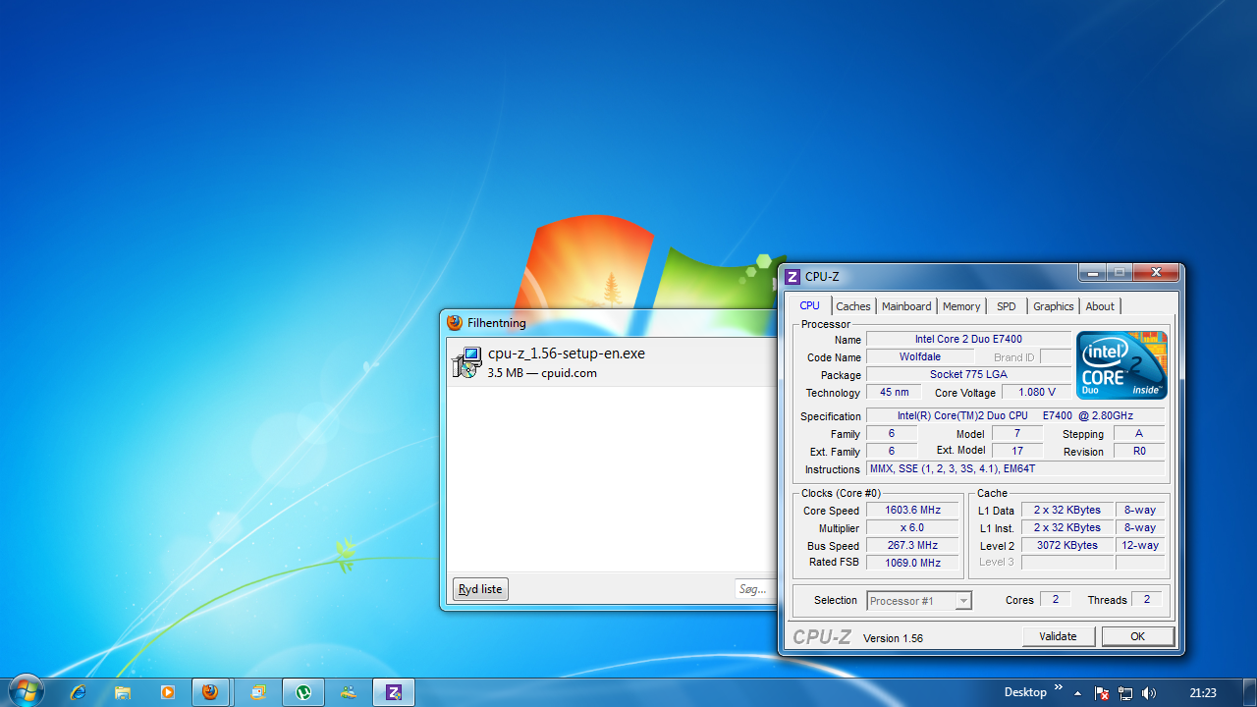Click the OK button in CPU-Z
The width and height of the screenshot is (1257, 707).
pos(1137,636)
